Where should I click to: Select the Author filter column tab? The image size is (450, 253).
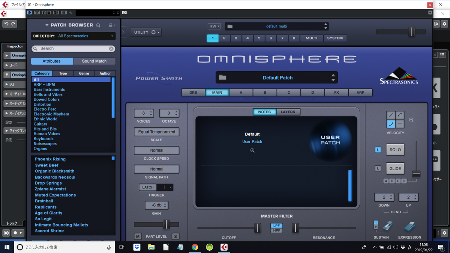[x=105, y=73]
